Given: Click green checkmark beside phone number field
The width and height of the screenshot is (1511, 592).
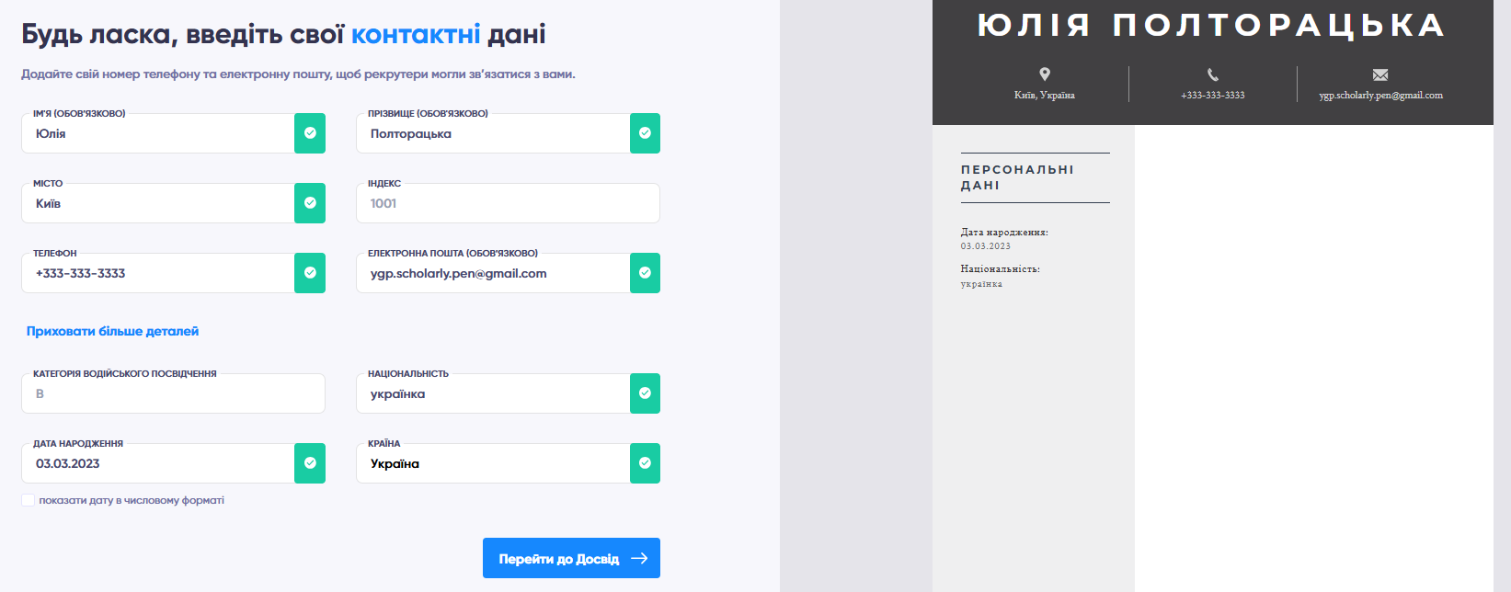Looking at the screenshot, I should 310,273.
